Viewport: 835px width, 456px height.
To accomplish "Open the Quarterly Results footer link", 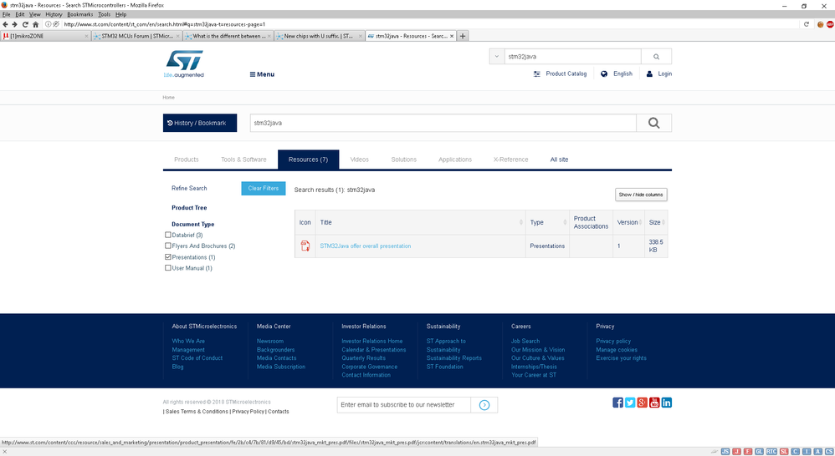I will click(x=364, y=358).
